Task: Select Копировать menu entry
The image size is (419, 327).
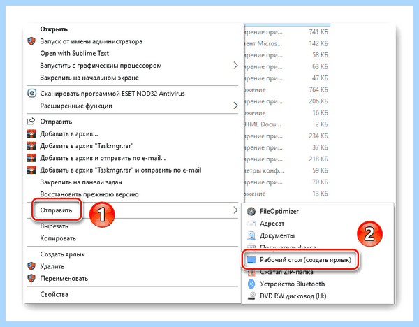Action: (58, 238)
